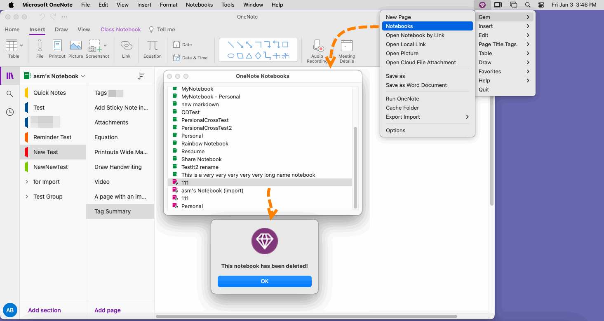The width and height of the screenshot is (604, 321).
Task: Open the Notebooks menu in menu bar
Action: (x=199, y=5)
